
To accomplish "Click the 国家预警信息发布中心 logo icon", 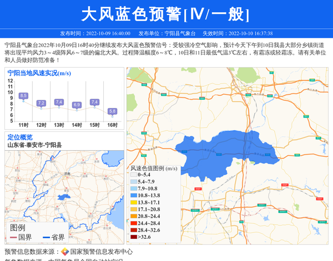I will (x=65, y=252).
